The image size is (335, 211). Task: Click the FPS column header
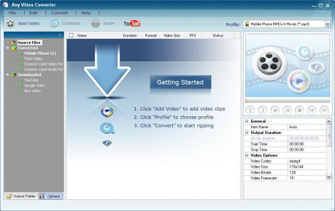[193, 36]
